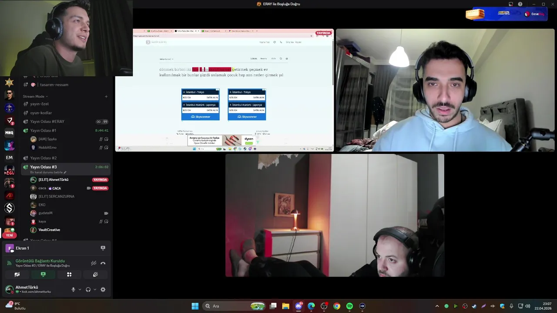The height and width of the screenshot is (313, 557).
Task: Click the YENİ new mentions indicator
Action: click(9, 235)
